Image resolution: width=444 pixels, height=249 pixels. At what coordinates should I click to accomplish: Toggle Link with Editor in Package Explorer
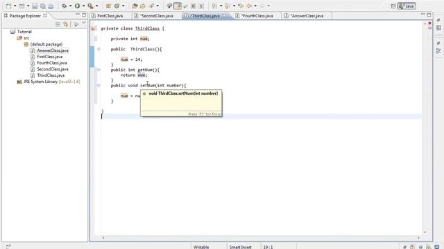pos(66,25)
